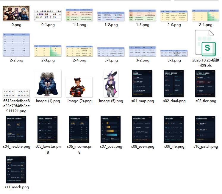Click the file name label "2-1.png"
Screen dimensions: 222x194
pos(206,25)
